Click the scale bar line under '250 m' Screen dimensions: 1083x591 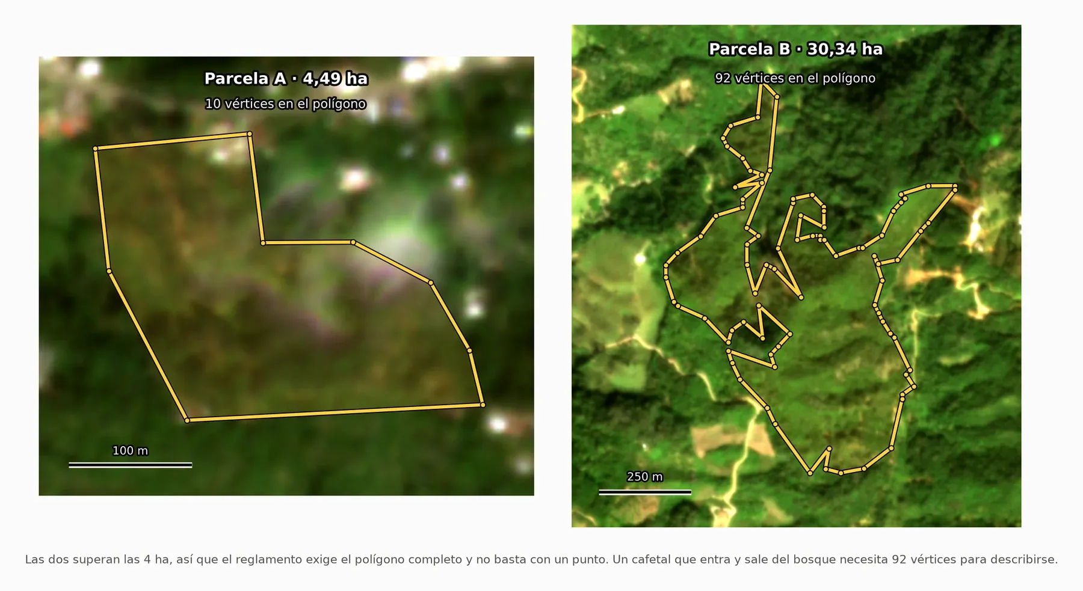click(x=645, y=492)
